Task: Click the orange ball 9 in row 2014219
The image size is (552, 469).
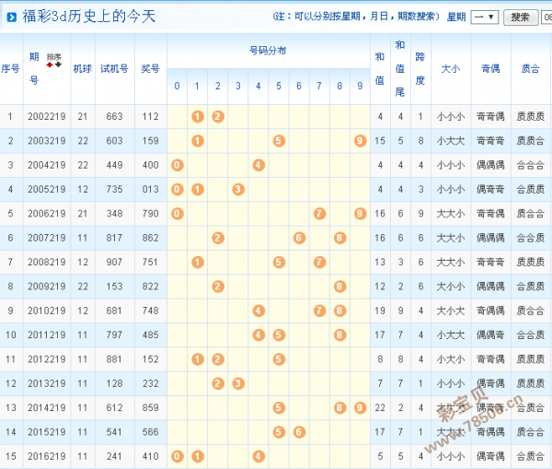Action: point(360,407)
